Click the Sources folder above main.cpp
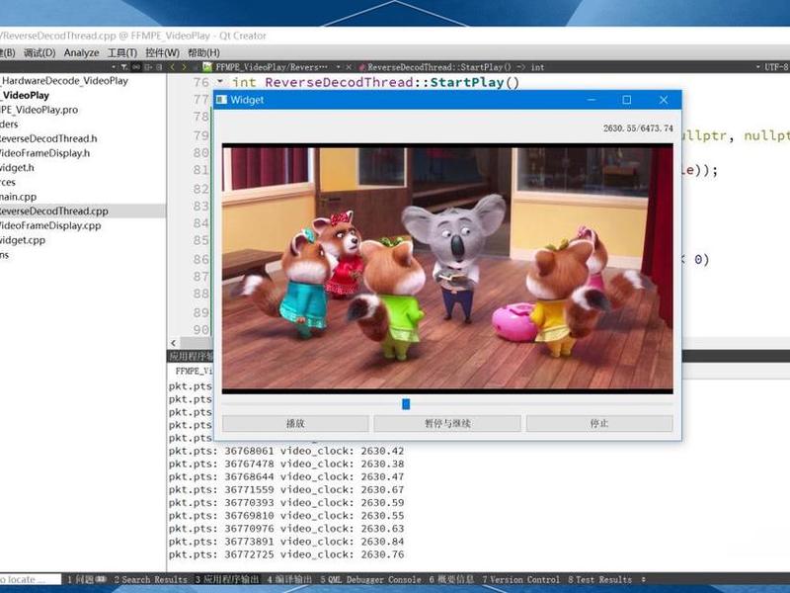The width and height of the screenshot is (790, 593). pyautogui.click(x=8, y=182)
